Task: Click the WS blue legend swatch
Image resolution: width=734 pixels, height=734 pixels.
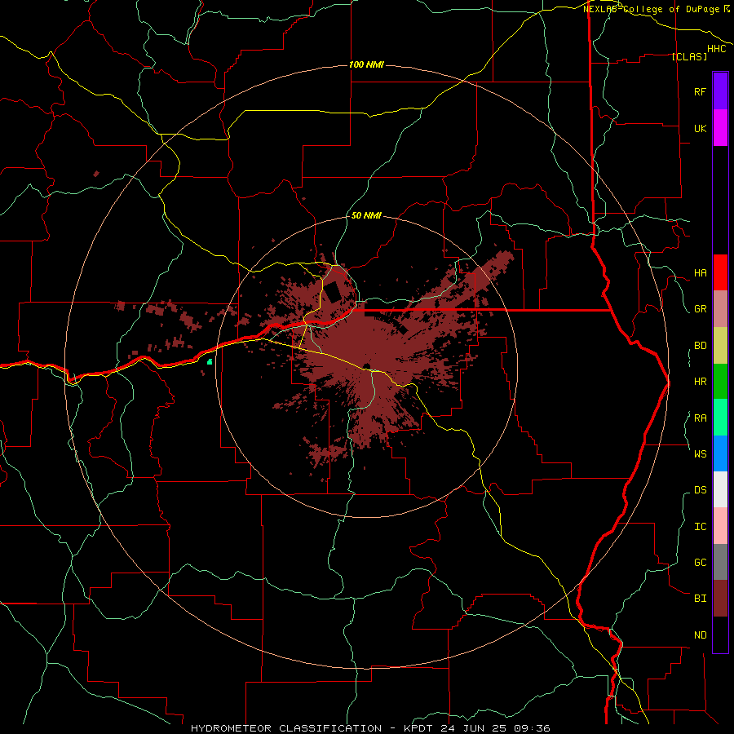Action: coord(720,453)
